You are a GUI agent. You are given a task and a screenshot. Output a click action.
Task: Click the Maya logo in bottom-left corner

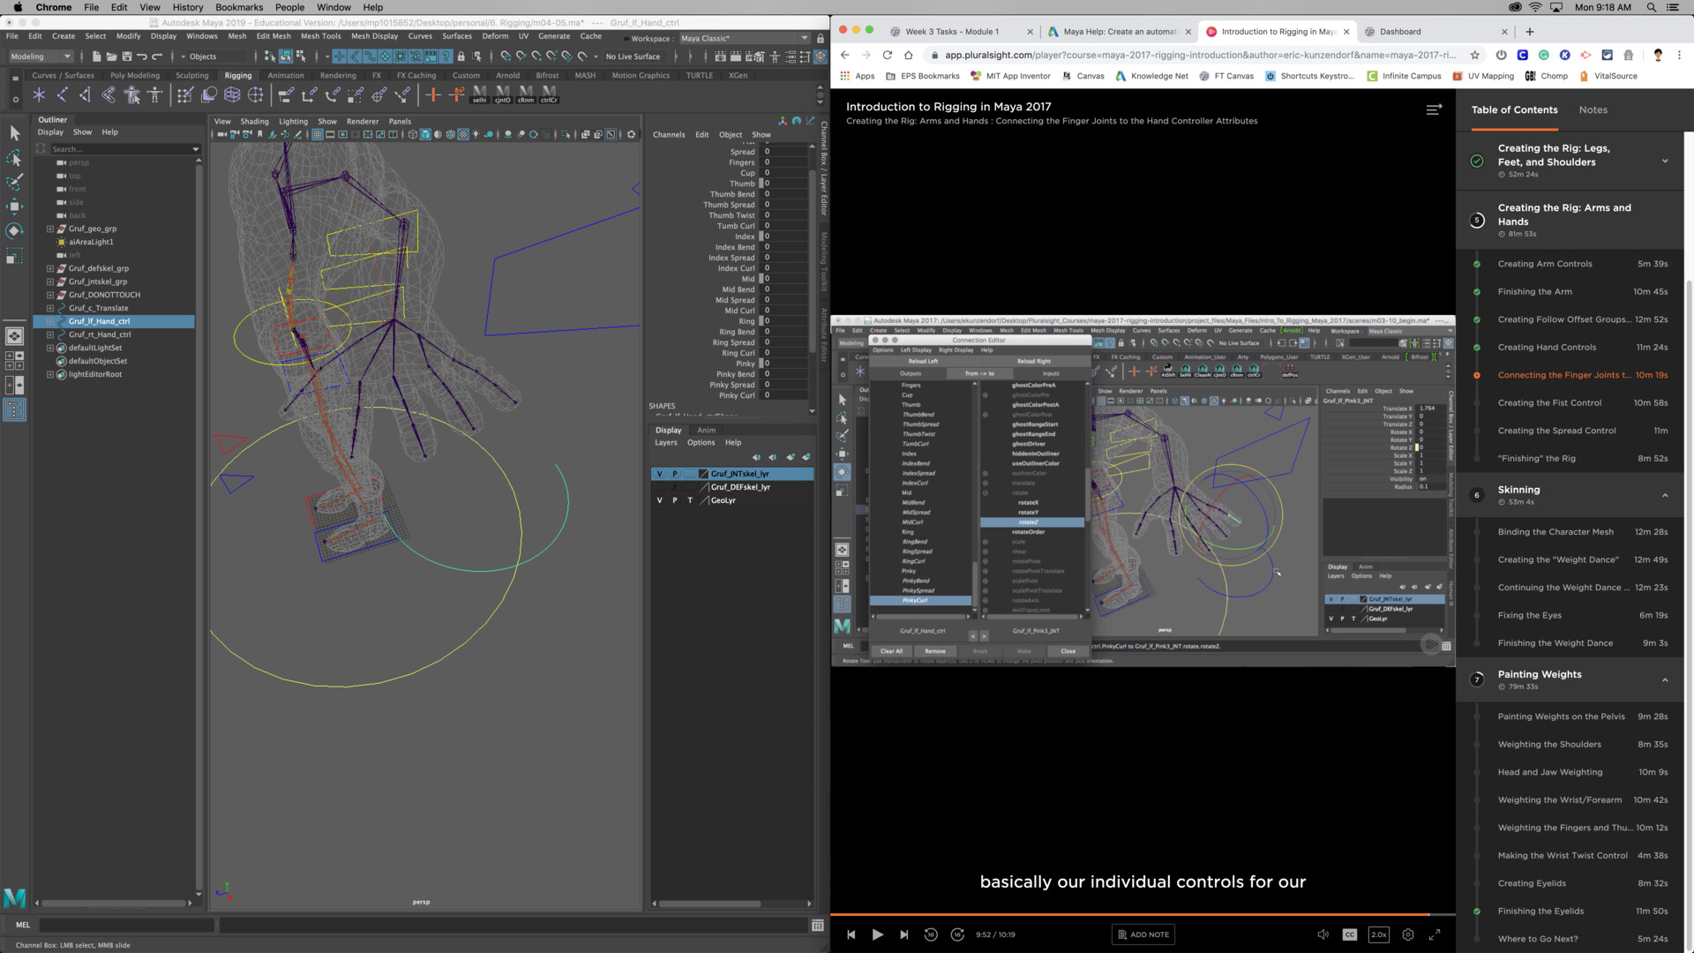coord(14,898)
